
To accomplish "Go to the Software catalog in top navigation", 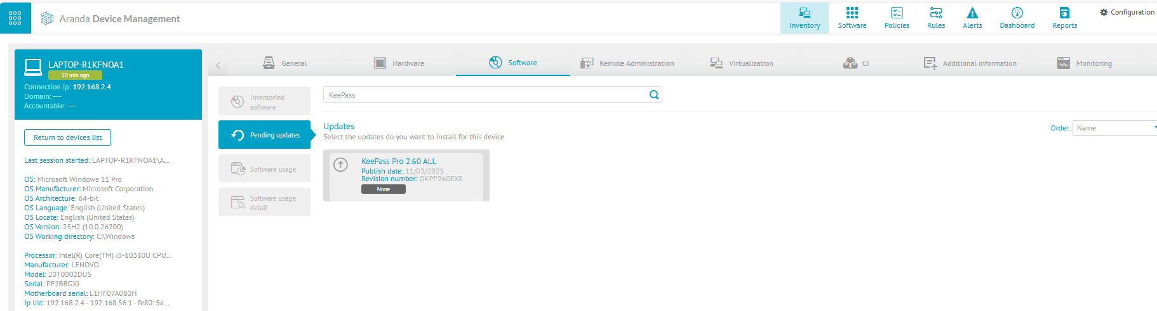I will [x=852, y=18].
